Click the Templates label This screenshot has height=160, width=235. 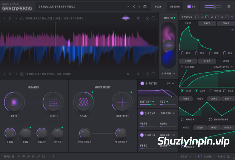[8, 156]
